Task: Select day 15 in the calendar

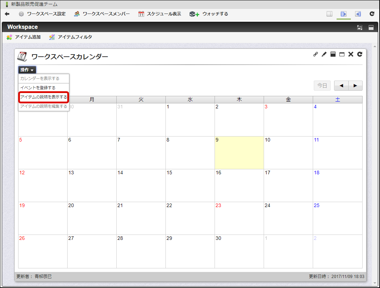Action: click(190, 185)
